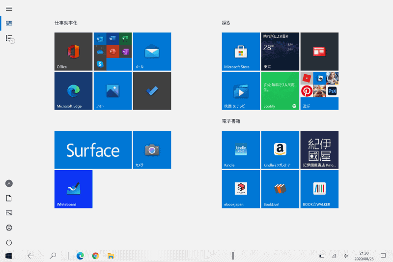This screenshot has width=393, height=262.
Task: Open Kindleマンガストア tile
Action: pyautogui.click(x=280, y=149)
